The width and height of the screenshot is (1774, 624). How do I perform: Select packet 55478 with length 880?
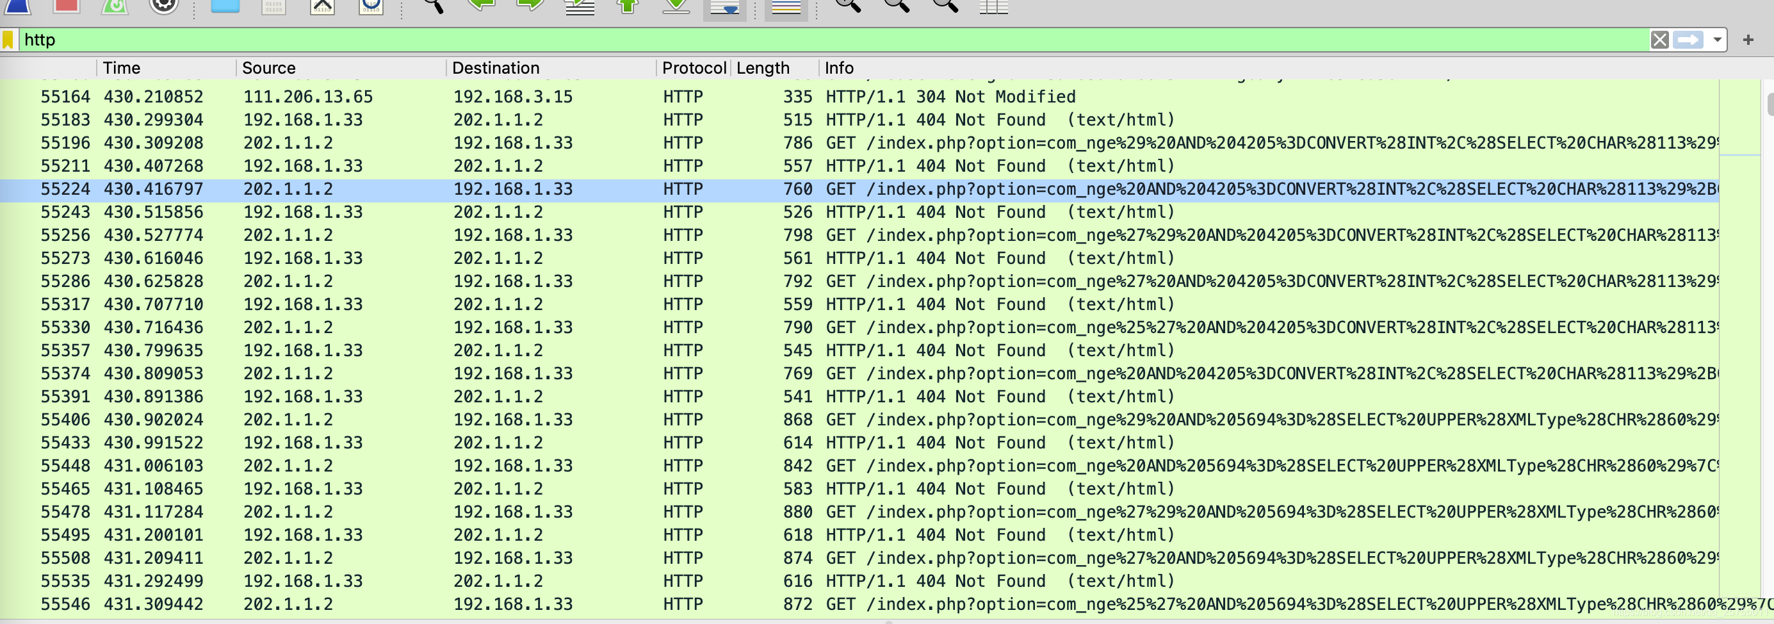859,512
